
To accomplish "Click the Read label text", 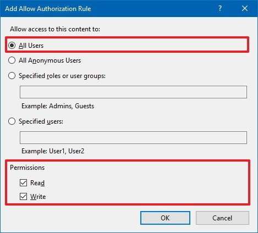I will [x=37, y=183].
